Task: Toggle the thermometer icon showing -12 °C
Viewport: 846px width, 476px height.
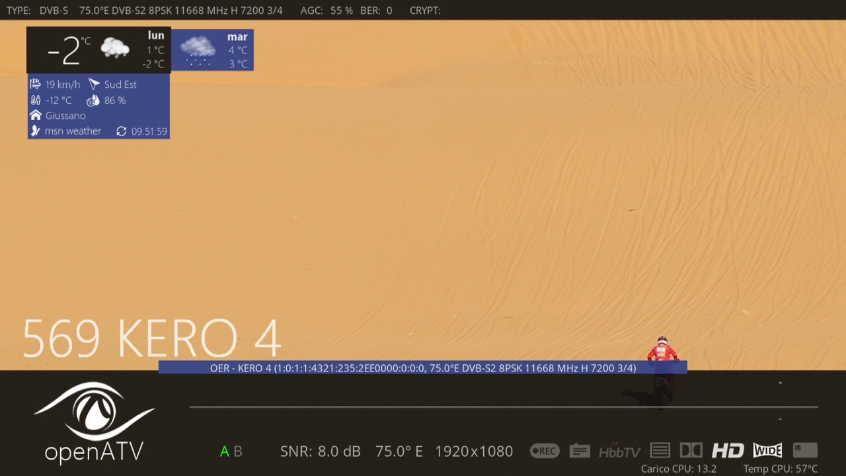Action: (34, 100)
